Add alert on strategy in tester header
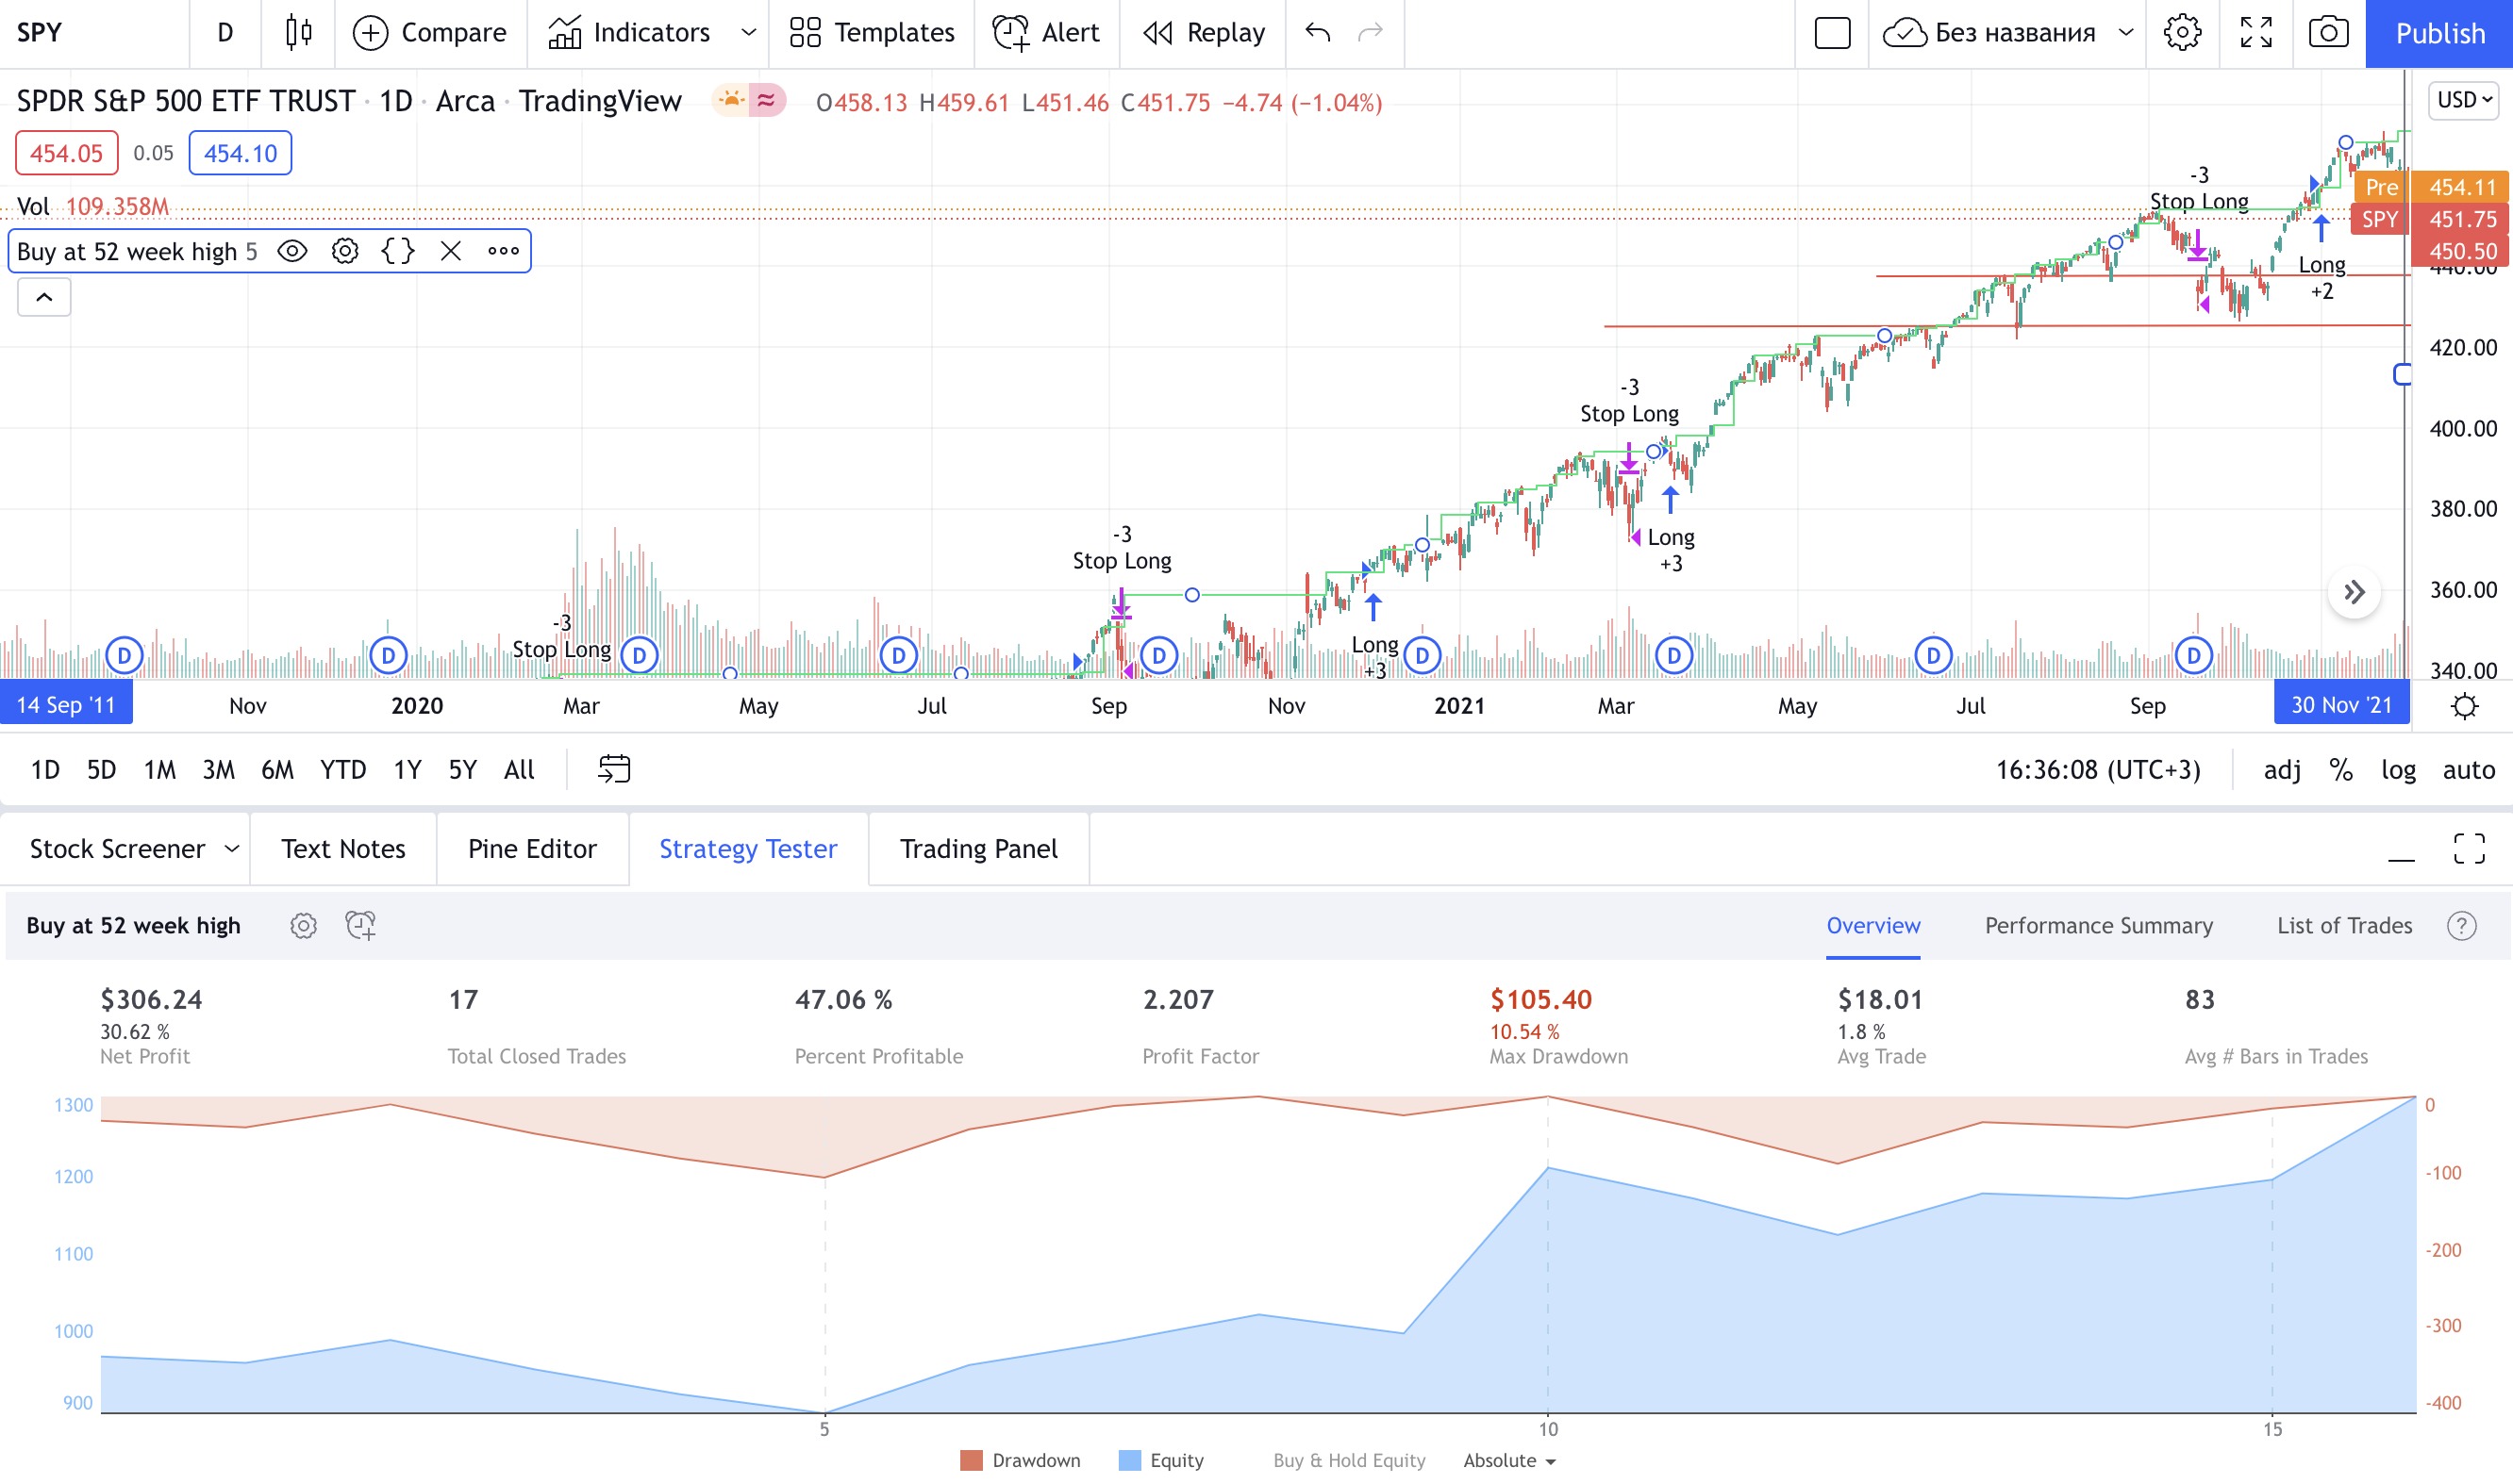The image size is (2513, 1484). pyautogui.click(x=360, y=925)
